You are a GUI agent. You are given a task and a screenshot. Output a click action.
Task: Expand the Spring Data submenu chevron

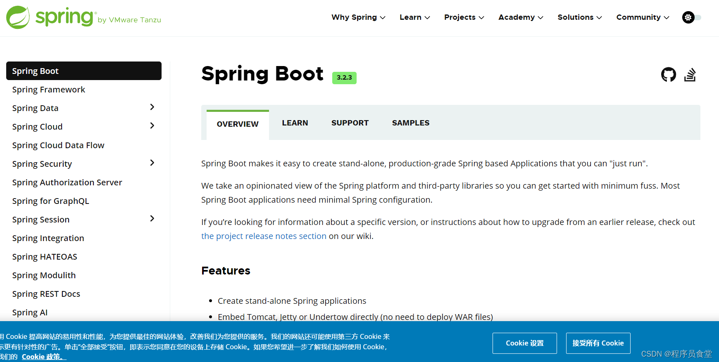coord(152,107)
